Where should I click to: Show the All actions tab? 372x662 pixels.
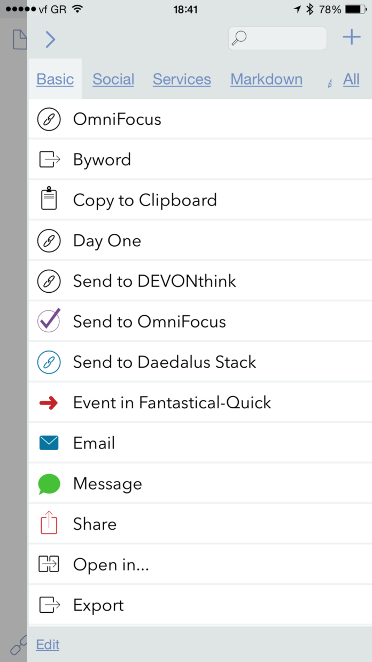[351, 80]
